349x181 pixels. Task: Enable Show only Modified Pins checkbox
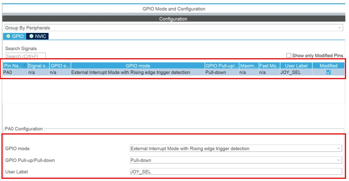pos(289,55)
